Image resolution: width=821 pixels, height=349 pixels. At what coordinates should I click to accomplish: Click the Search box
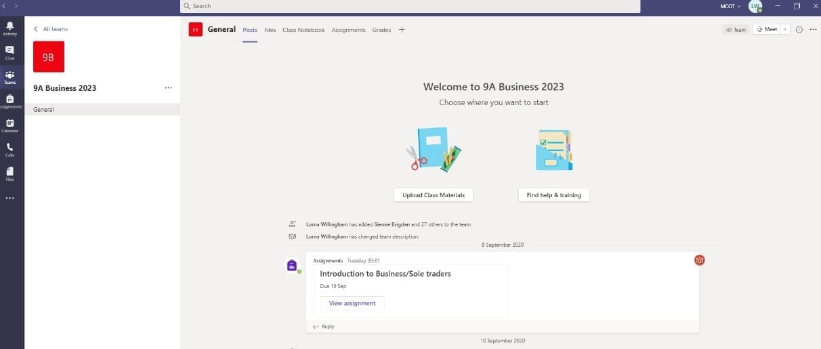point(410,6)
